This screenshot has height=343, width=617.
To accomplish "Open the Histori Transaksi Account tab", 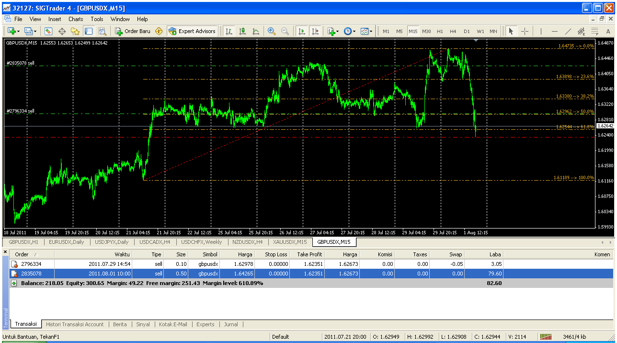I will point(75,324).
